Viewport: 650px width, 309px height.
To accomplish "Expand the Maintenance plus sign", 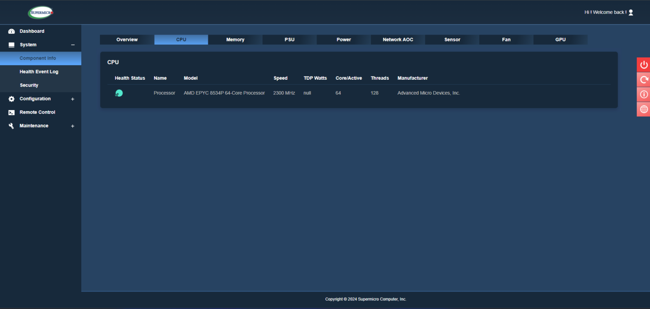I will (73, 126).
